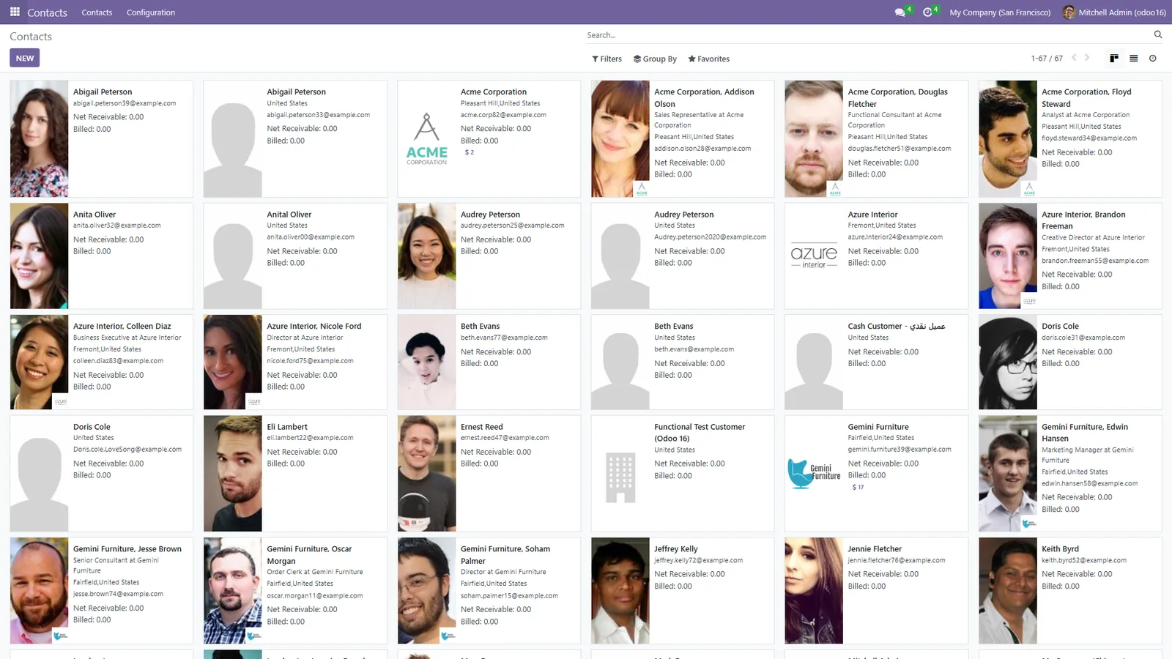
Task: Open the conversations messages icon
Action: coord(900,12)
